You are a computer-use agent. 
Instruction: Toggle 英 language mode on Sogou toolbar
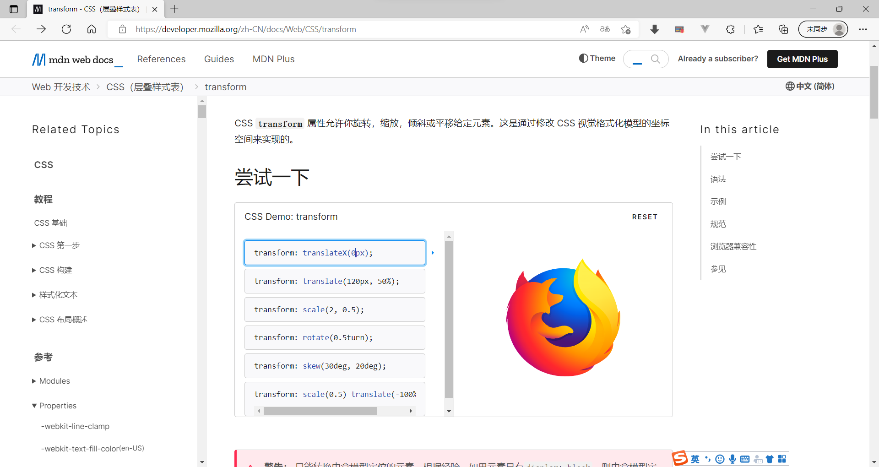coord(695,459)
